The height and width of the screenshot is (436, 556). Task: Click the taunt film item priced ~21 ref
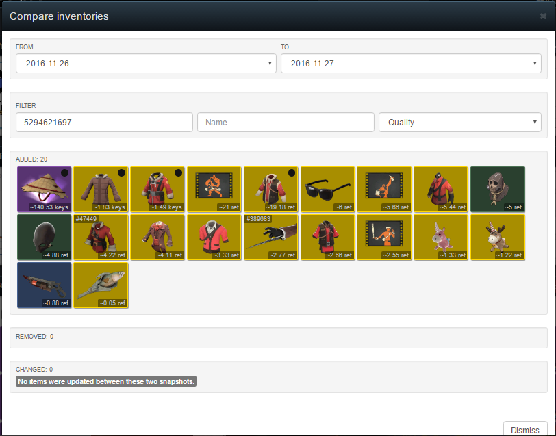(214, 190)
